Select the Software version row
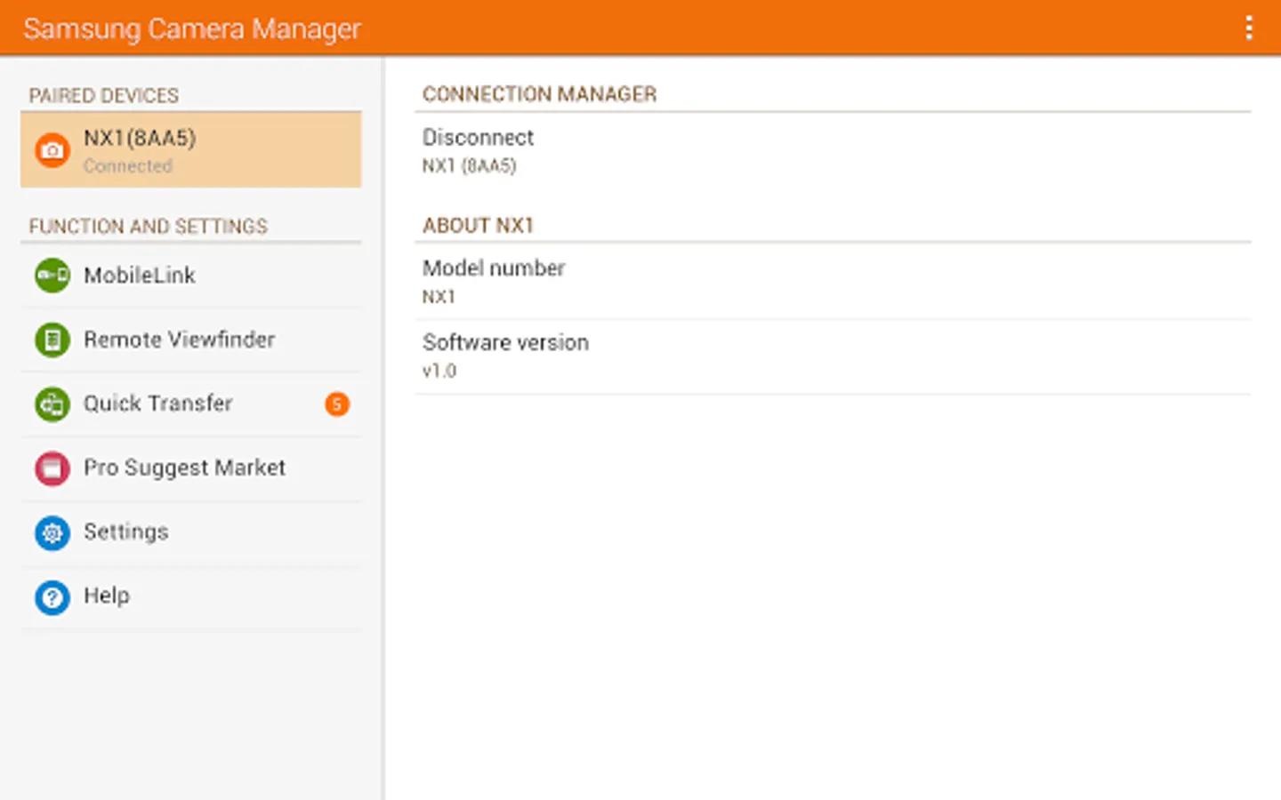The image size is (1281, 800). click(833, 356)
